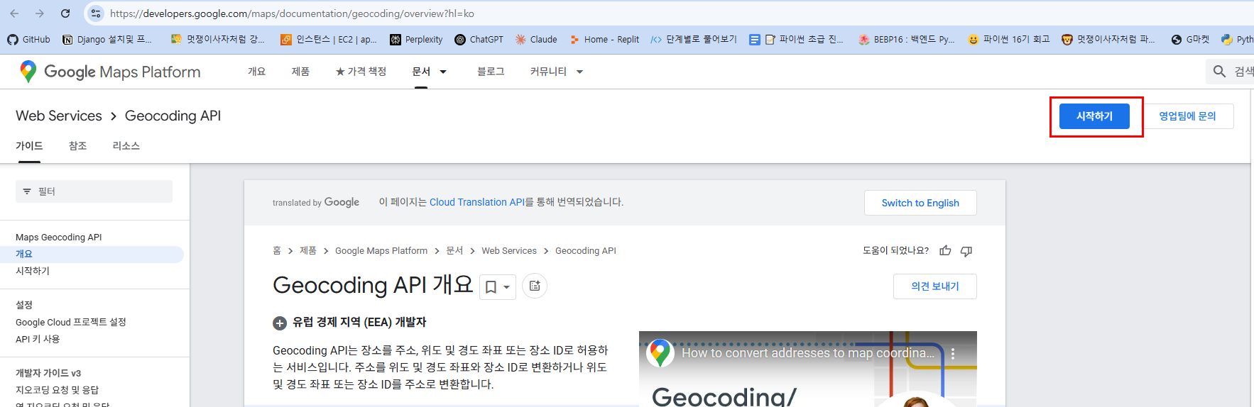1254x407 pixels.
Task: Click the thumbs down icon
Action: click(x=966, y=250)
